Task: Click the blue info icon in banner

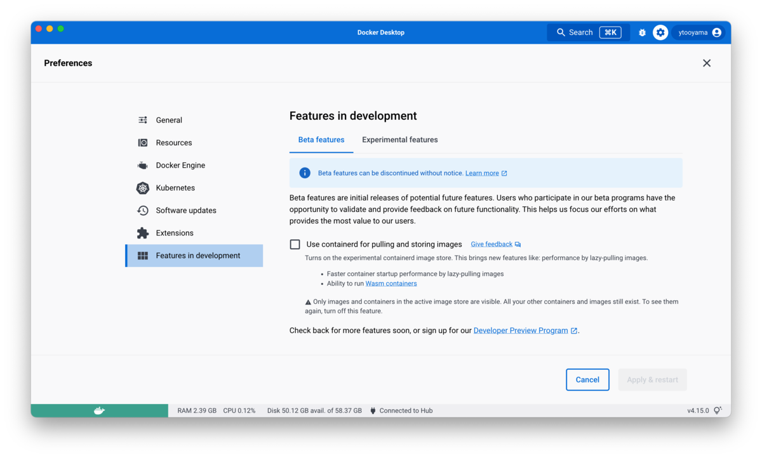Action: coord(305,173)
